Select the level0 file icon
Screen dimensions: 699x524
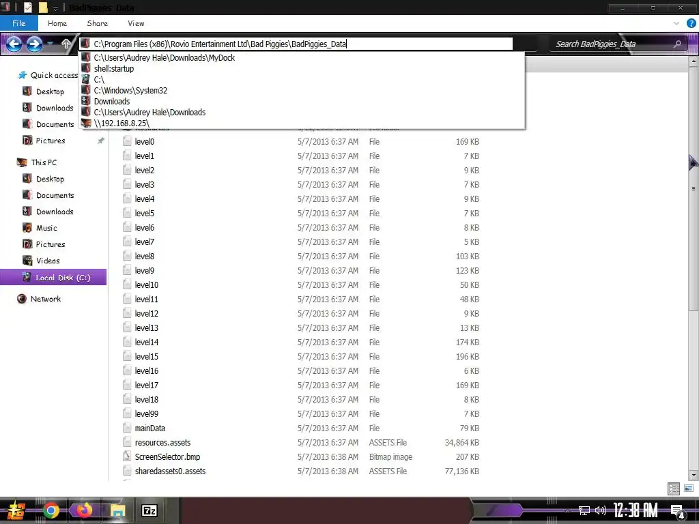[127, 141]
